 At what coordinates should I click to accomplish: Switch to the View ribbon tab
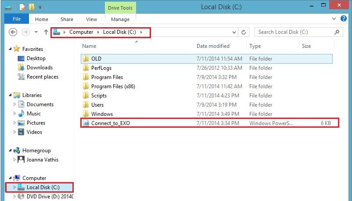(91, 19)
